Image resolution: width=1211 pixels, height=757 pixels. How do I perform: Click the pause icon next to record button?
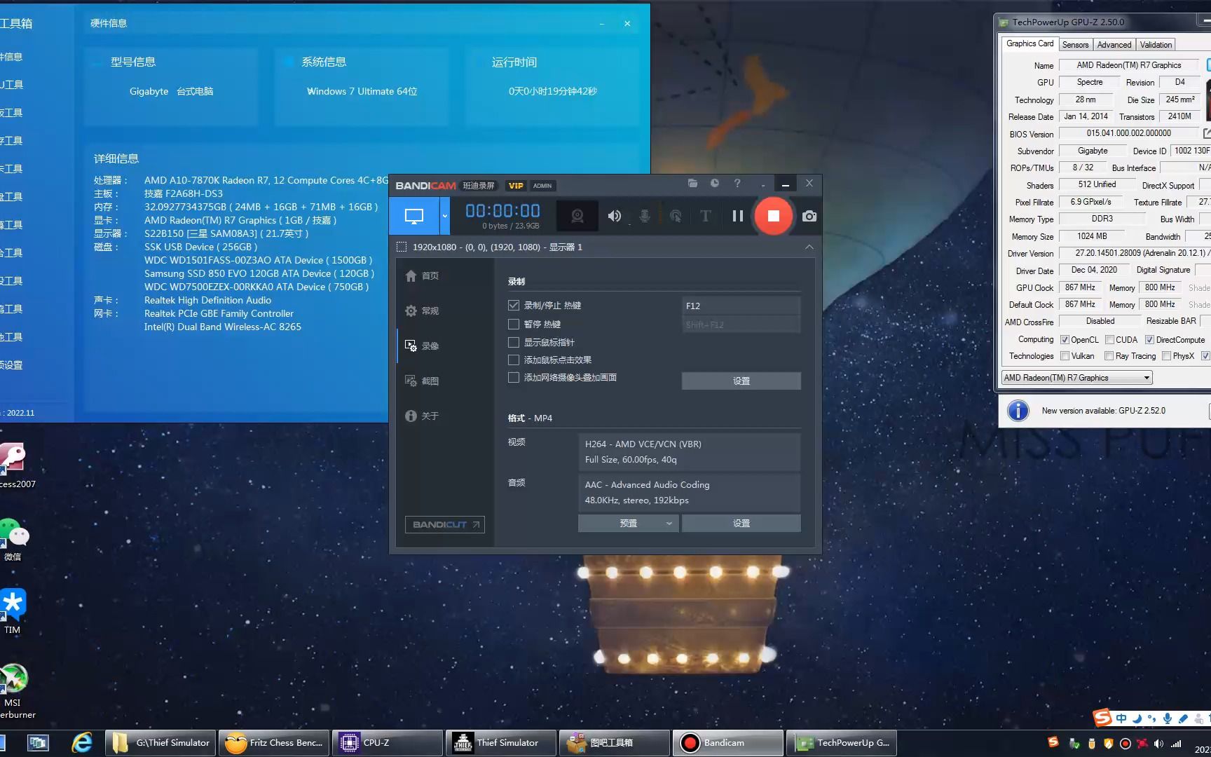(737, 216)
